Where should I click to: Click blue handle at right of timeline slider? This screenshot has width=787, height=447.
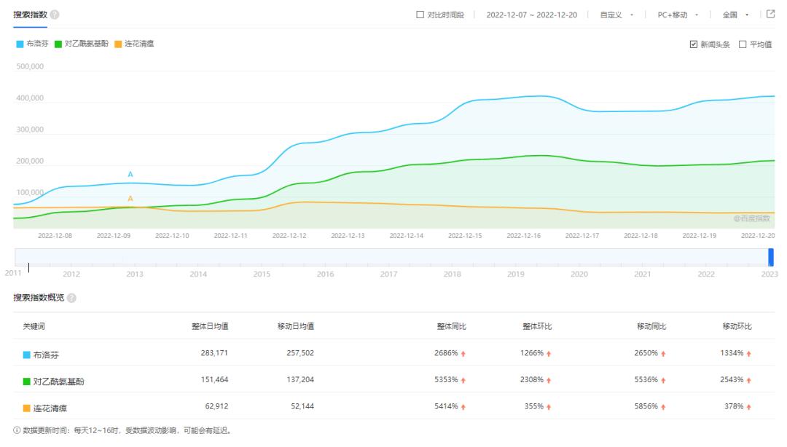pyautogui.click(x=771, y=258)
